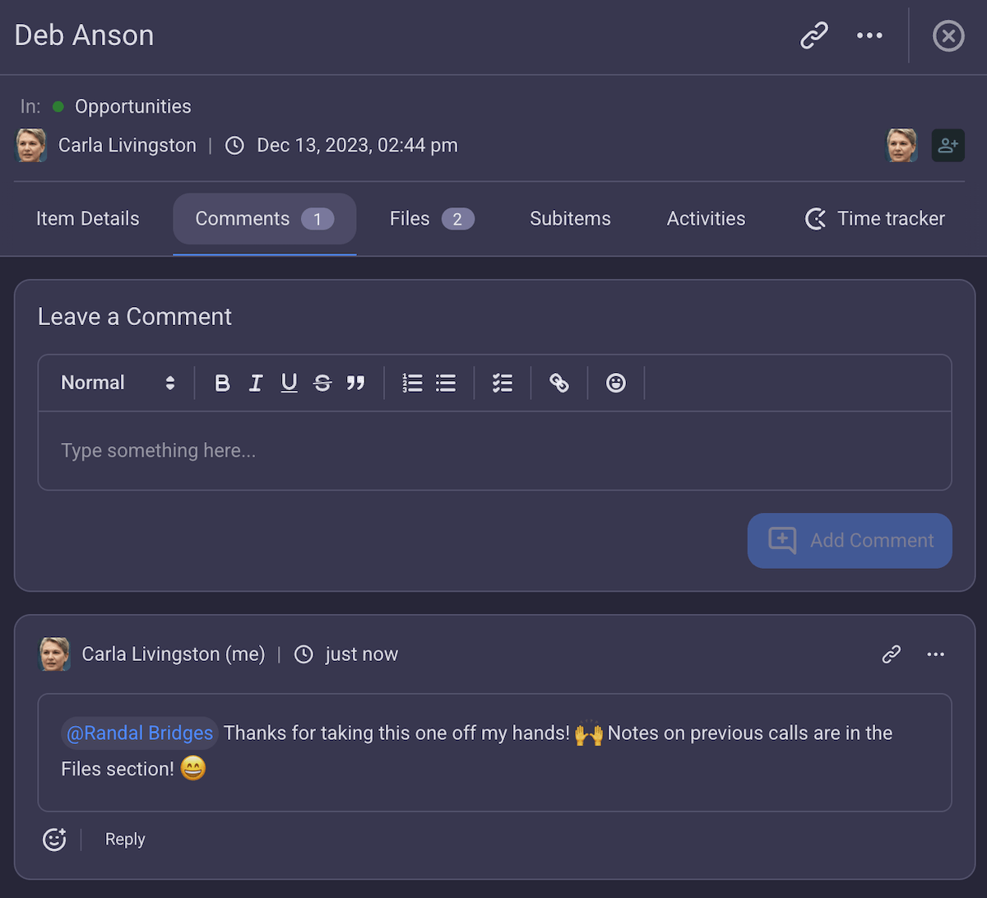This screenshot has width=987, height=898.
Task: Click the @Randal Bridges mention
Action: pos(139,733)
